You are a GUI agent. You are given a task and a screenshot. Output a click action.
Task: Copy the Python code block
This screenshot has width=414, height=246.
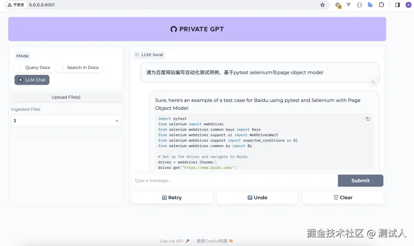[x=368, y=119]
